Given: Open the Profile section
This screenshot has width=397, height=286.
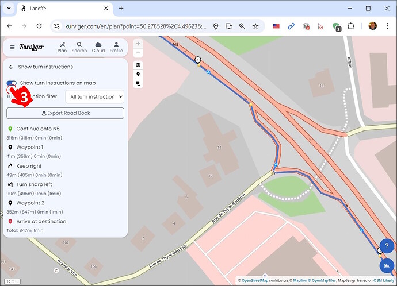Looking at the screenshot, I should coord(116,47).
